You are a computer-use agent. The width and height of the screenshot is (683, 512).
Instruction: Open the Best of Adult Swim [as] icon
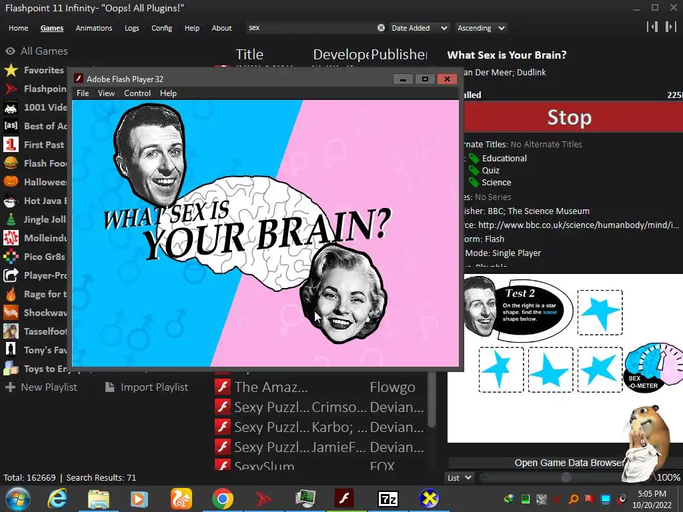click(x=11, y=126)
